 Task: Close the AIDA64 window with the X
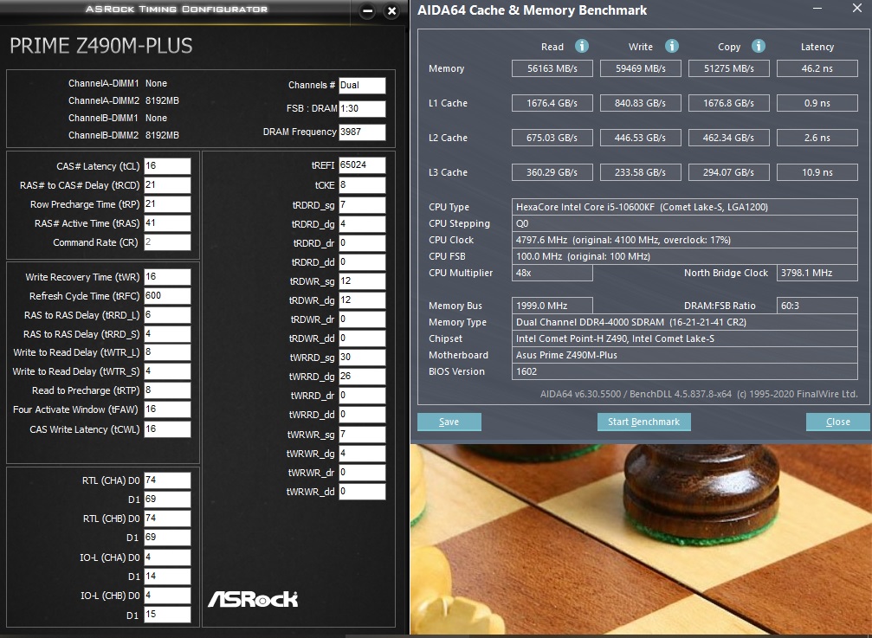[857, 9]
